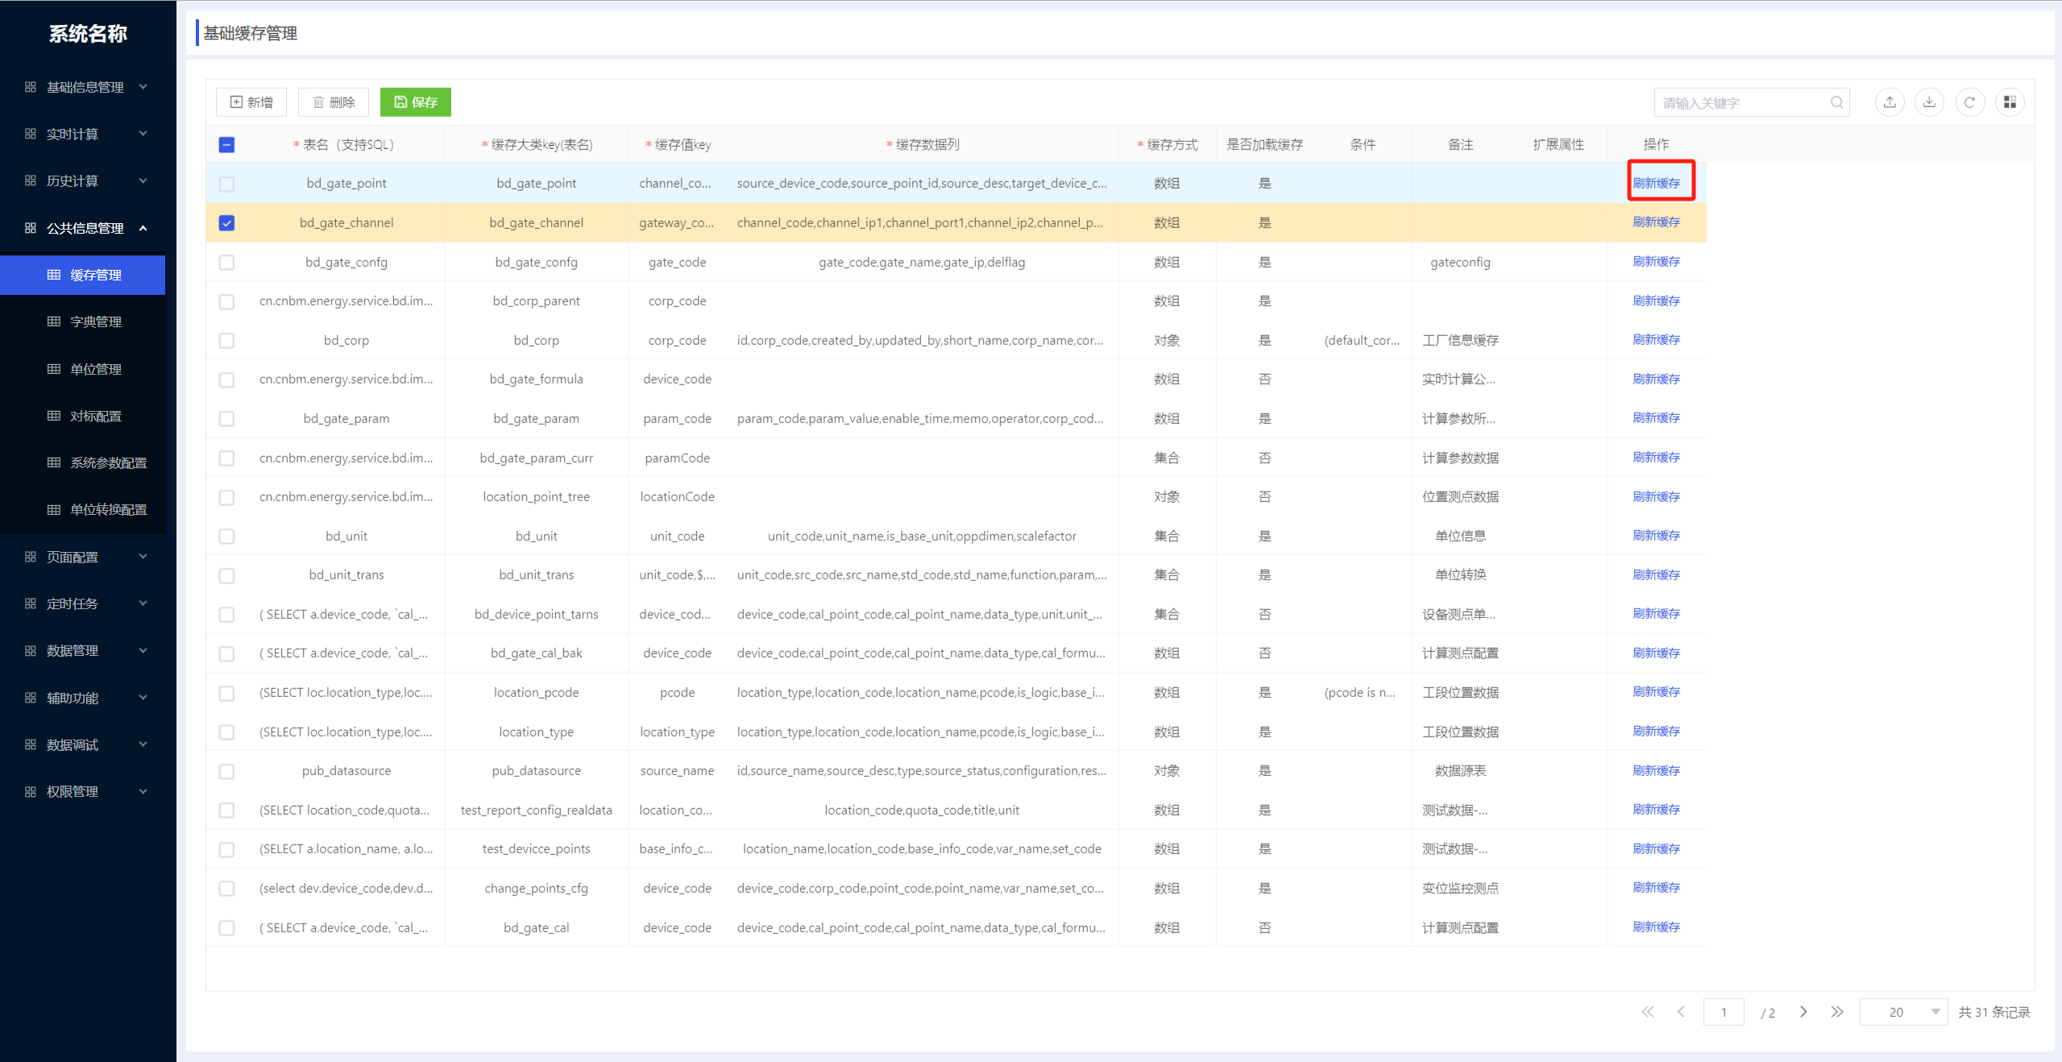
Task: Jump to the last page with double-right arrow
Action: pos(1837,1012)
